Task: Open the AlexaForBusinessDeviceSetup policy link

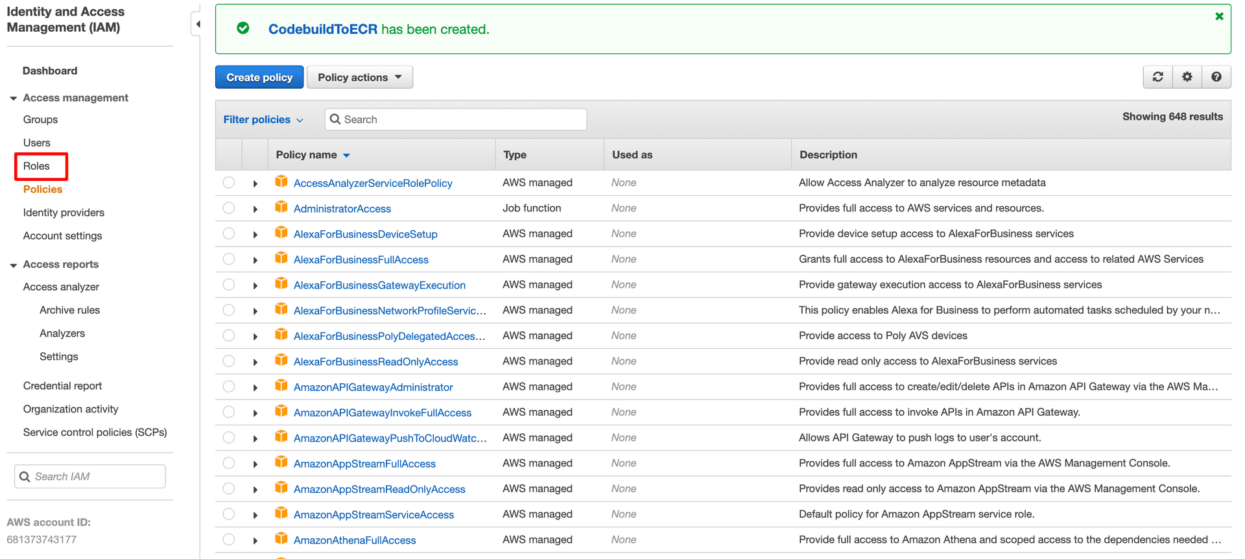Action: [366, 234]
